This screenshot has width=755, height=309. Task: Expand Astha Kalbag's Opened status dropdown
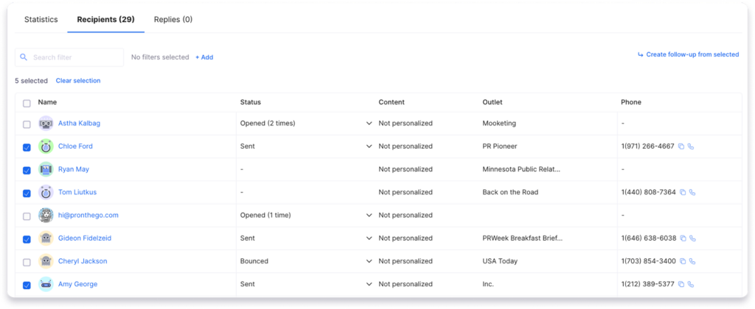pyautogui.click(x=369, y=124)
